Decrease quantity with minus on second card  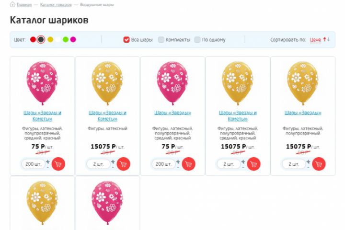(x=113, y=167)
